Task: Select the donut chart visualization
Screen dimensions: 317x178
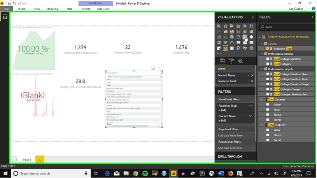Action: coord(238,37)
